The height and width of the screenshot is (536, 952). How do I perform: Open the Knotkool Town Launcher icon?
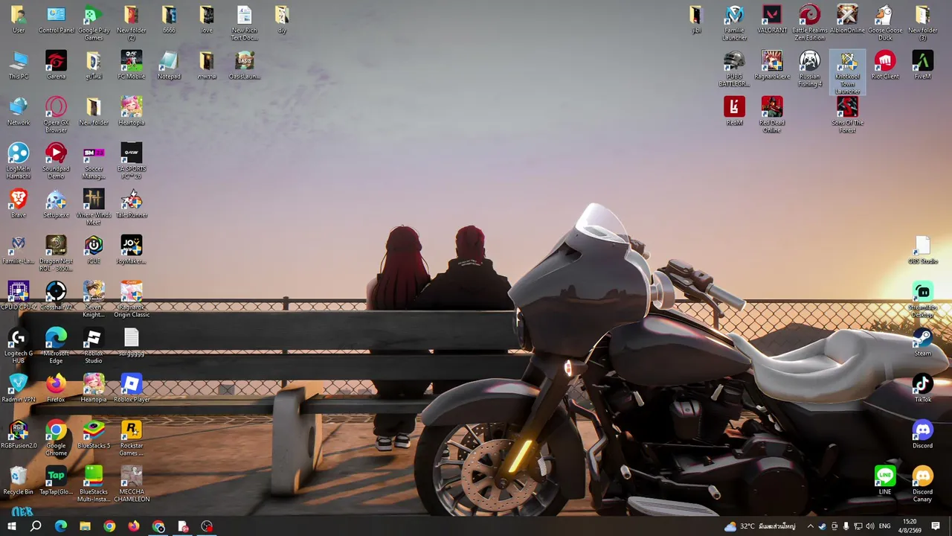847,72
